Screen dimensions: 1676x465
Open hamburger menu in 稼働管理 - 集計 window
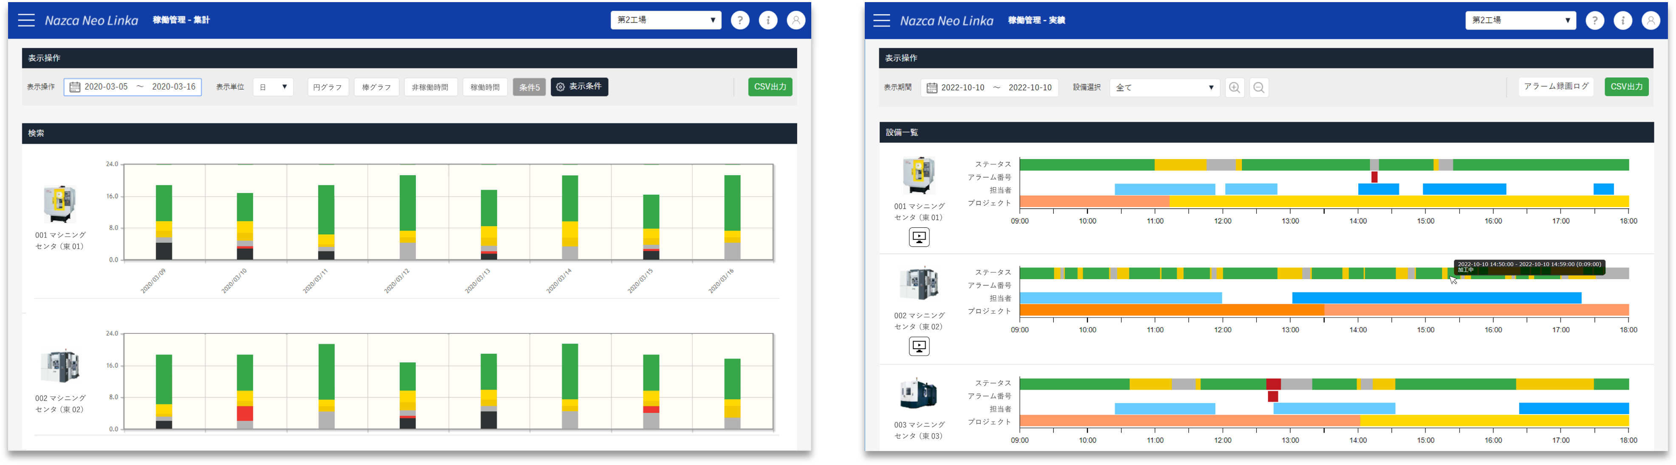click(x=26, y=20)
